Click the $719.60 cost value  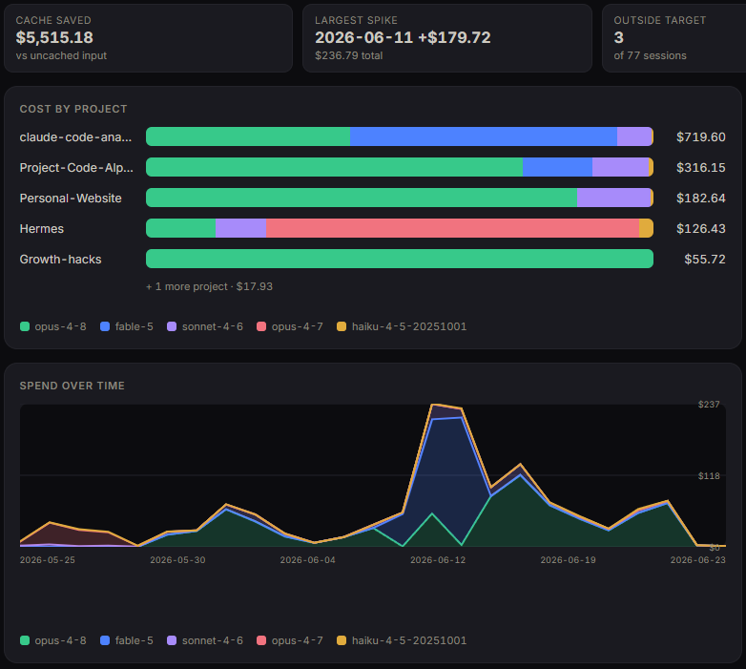point(701,137)
